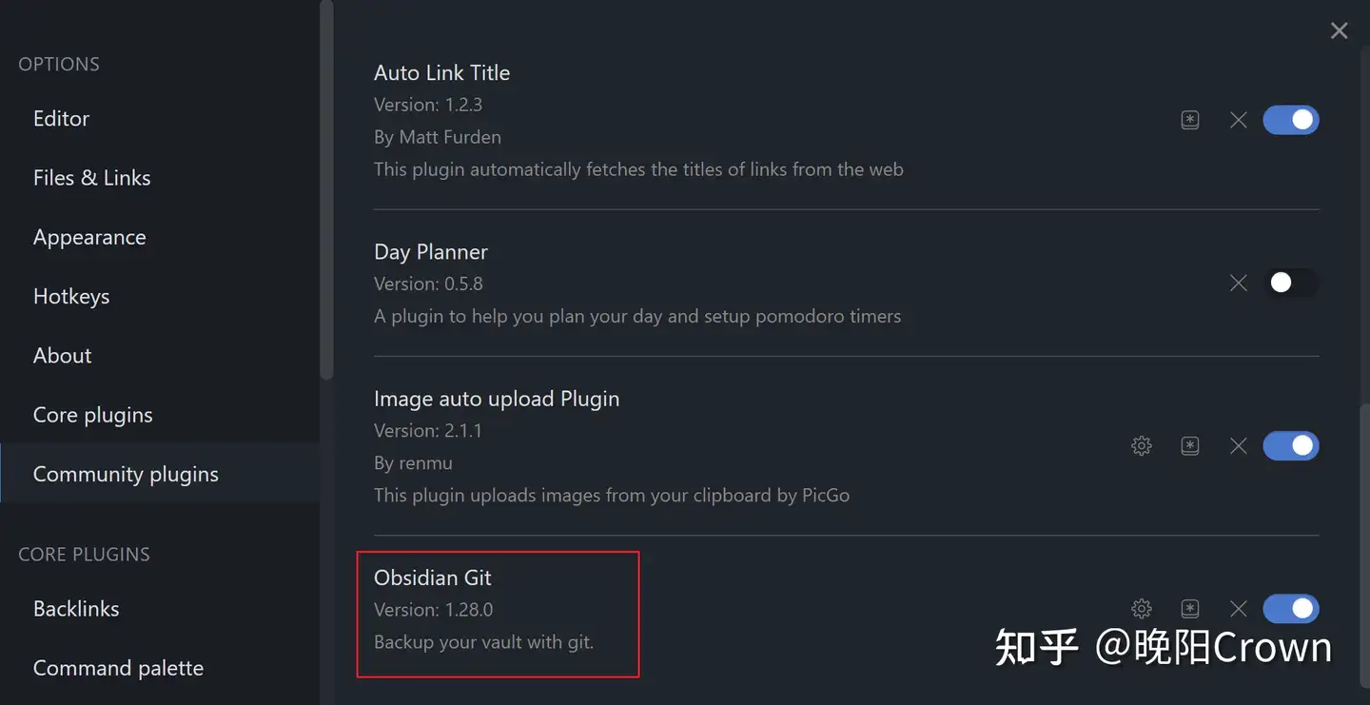The width and height of the screenshot is (1370, 705).
Task: Uninstall the Obsidian Git plugin
Action: pyautogui.click(x=1238, y=608)
